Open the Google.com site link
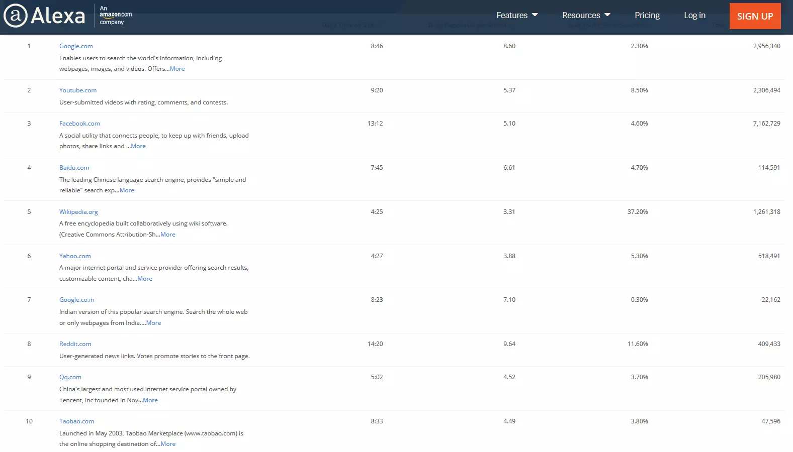The width and height of the screenshot is (793, 452). pyautogui.click(x=76, y=46)
